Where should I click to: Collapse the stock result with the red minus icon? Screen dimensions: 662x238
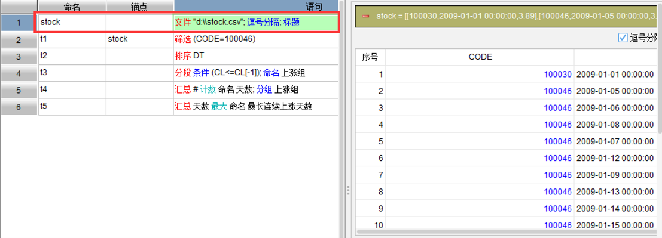(365, 16)
